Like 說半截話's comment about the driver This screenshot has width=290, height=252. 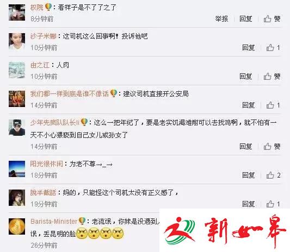coord(273,204)
